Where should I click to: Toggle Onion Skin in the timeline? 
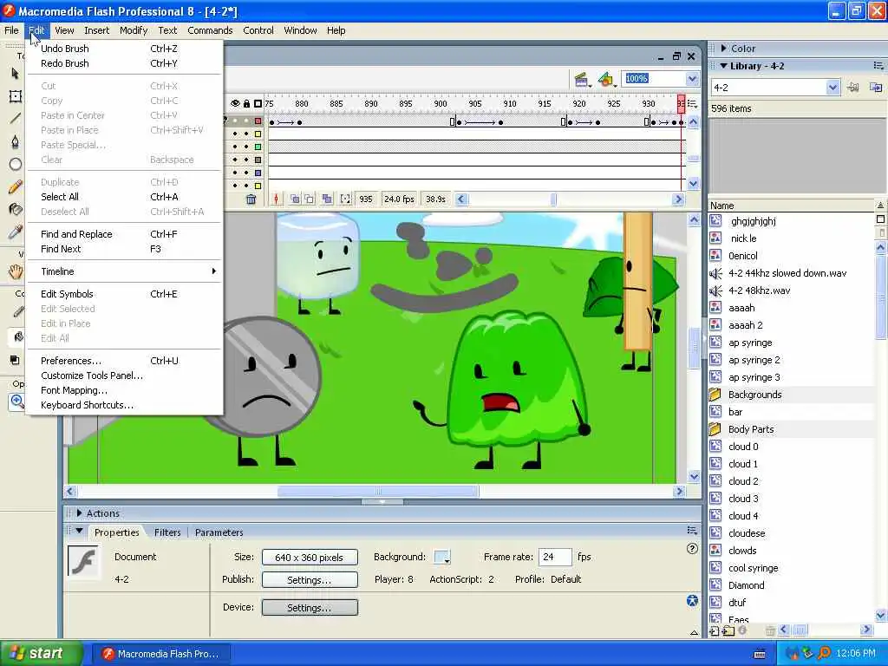coord(295,199)
